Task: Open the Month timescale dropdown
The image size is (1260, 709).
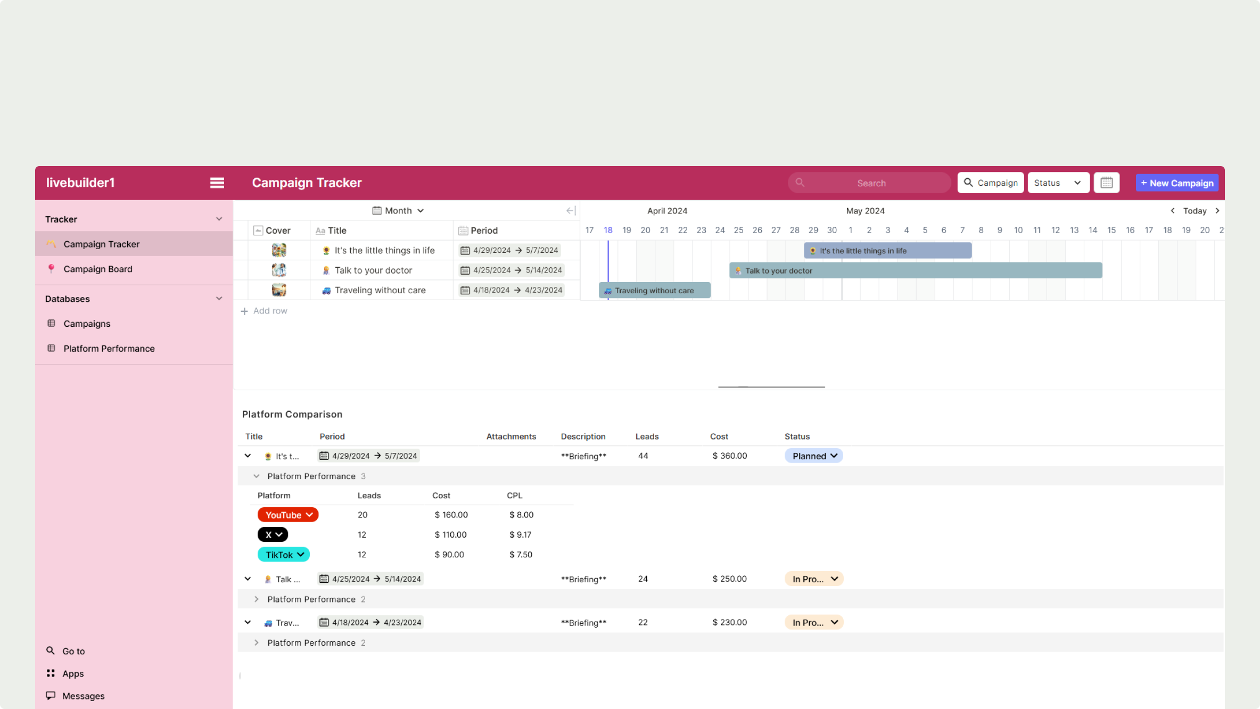Action: point(398,211)
